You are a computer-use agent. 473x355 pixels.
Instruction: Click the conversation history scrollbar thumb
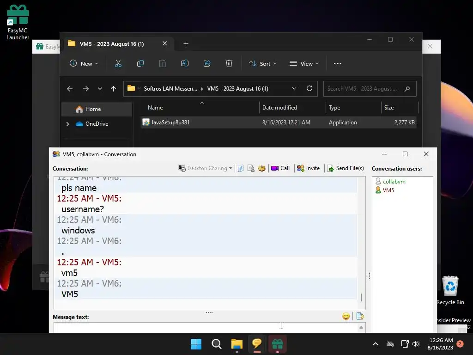click(x=361, y=297)
